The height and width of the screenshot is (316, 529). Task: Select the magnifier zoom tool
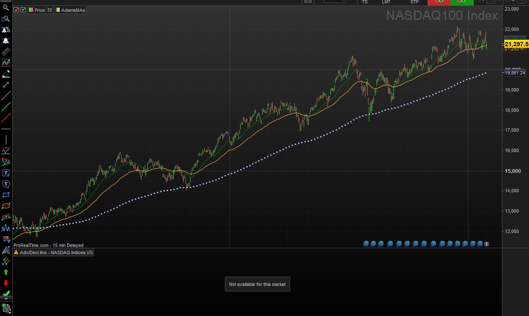click(x=6, y=8)
